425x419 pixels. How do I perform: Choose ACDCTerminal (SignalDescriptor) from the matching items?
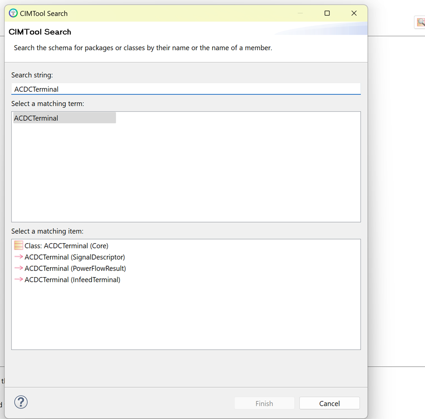[x=75, y=257]
